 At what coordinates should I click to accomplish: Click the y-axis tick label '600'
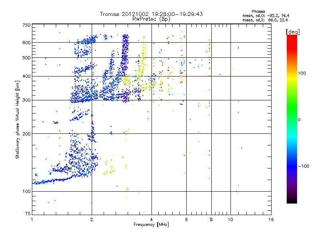27,43
